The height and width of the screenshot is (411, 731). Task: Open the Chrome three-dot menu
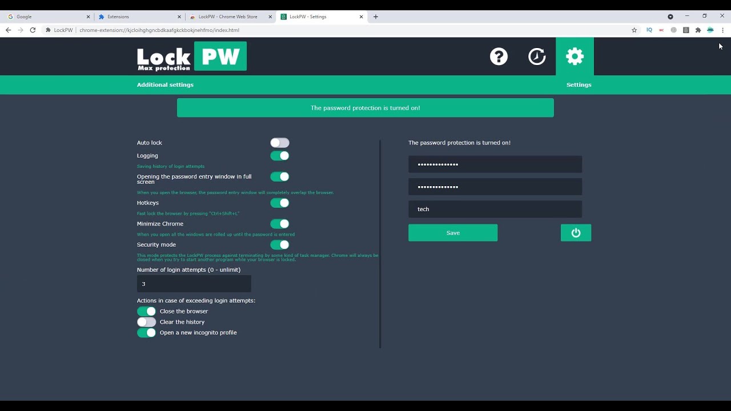722,30
